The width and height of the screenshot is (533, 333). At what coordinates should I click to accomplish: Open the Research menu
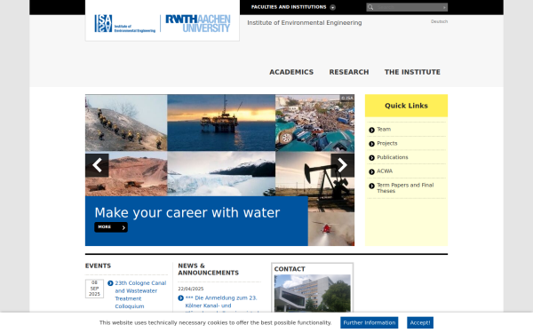349,72
